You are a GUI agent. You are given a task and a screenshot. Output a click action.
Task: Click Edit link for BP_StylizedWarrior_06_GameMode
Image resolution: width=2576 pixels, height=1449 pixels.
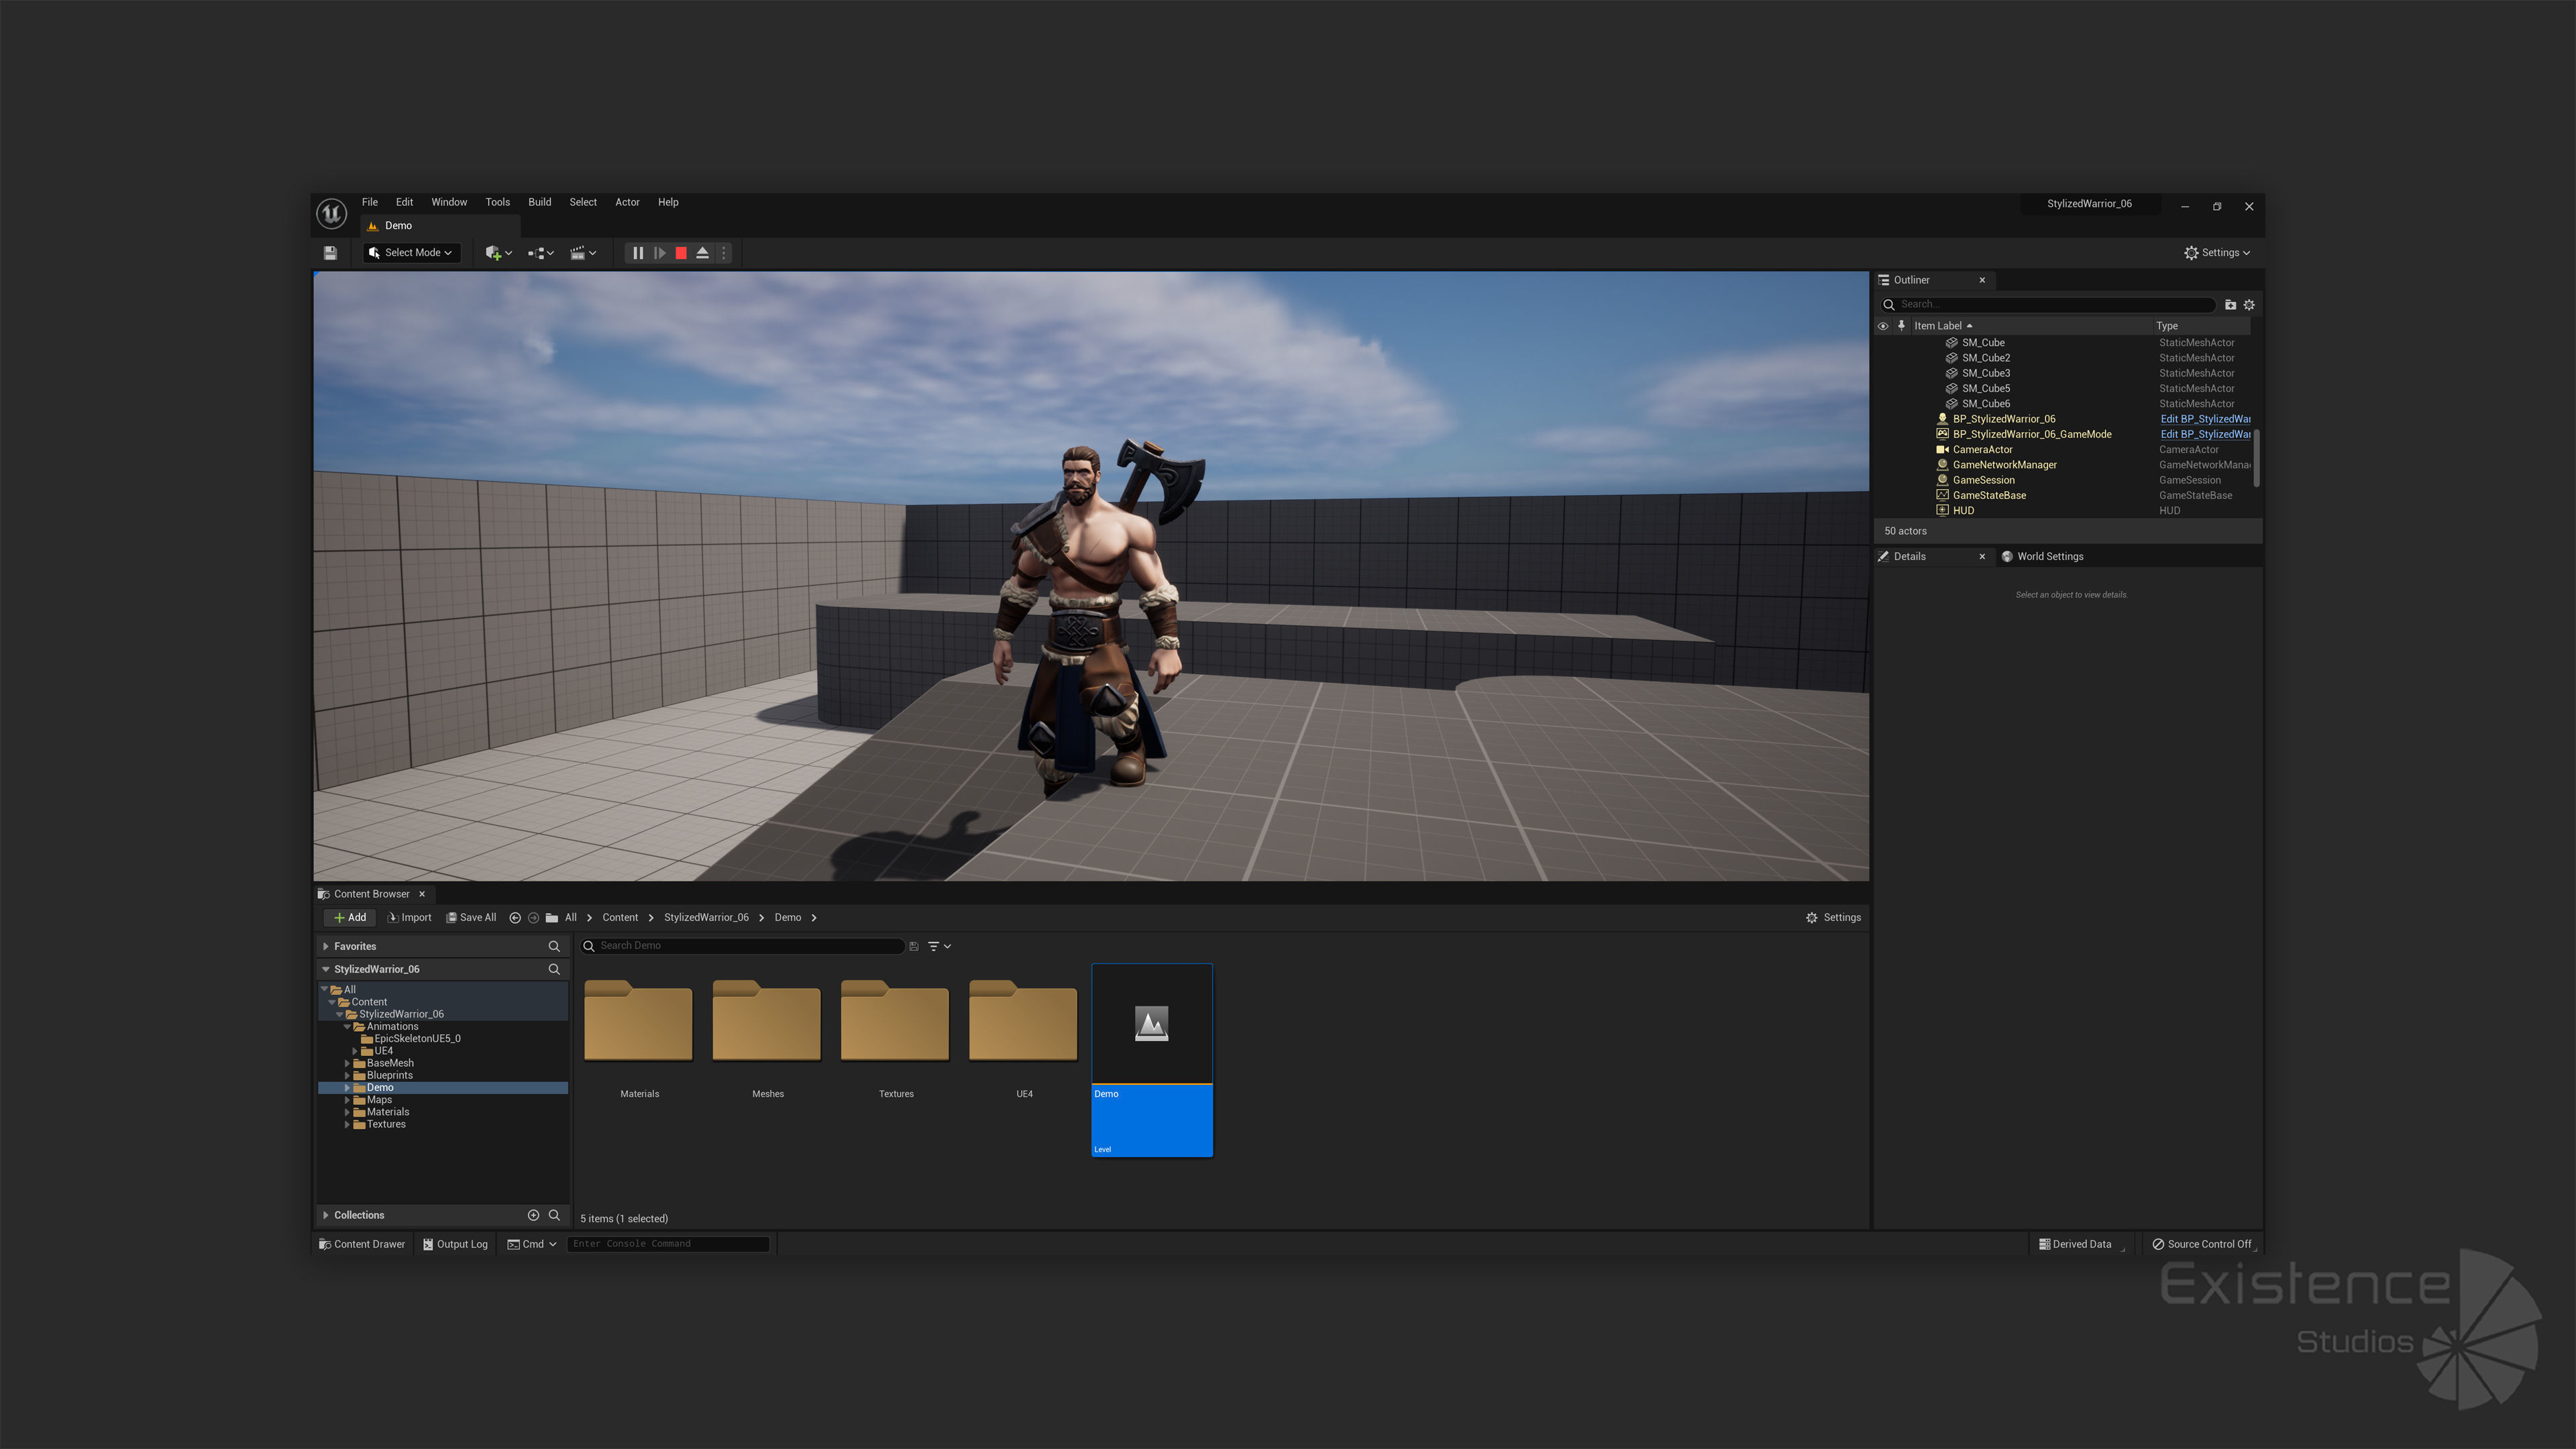point(2205,434)
